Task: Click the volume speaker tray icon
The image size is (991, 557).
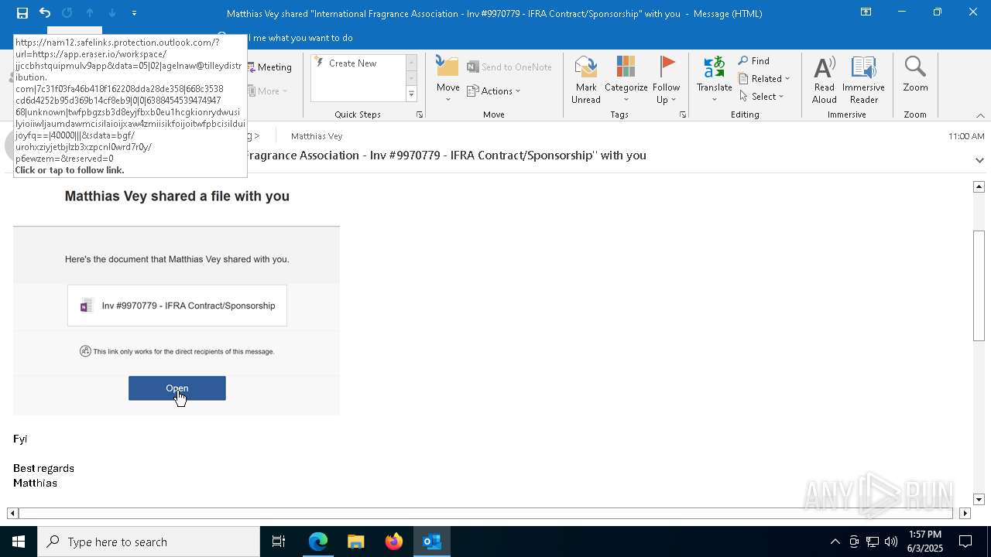Action: pyautogui.click(x=891, y=542)
